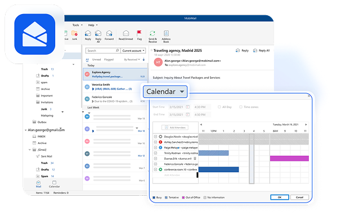Click Reply icon in the reading pane
The image size is (350, 216).
click(237, 51)
